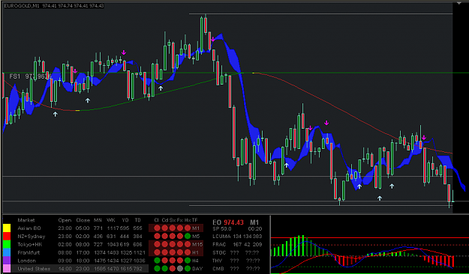Click the red EO price 974.43
This screenshot has width=469, height=274.
pos(233,222)
